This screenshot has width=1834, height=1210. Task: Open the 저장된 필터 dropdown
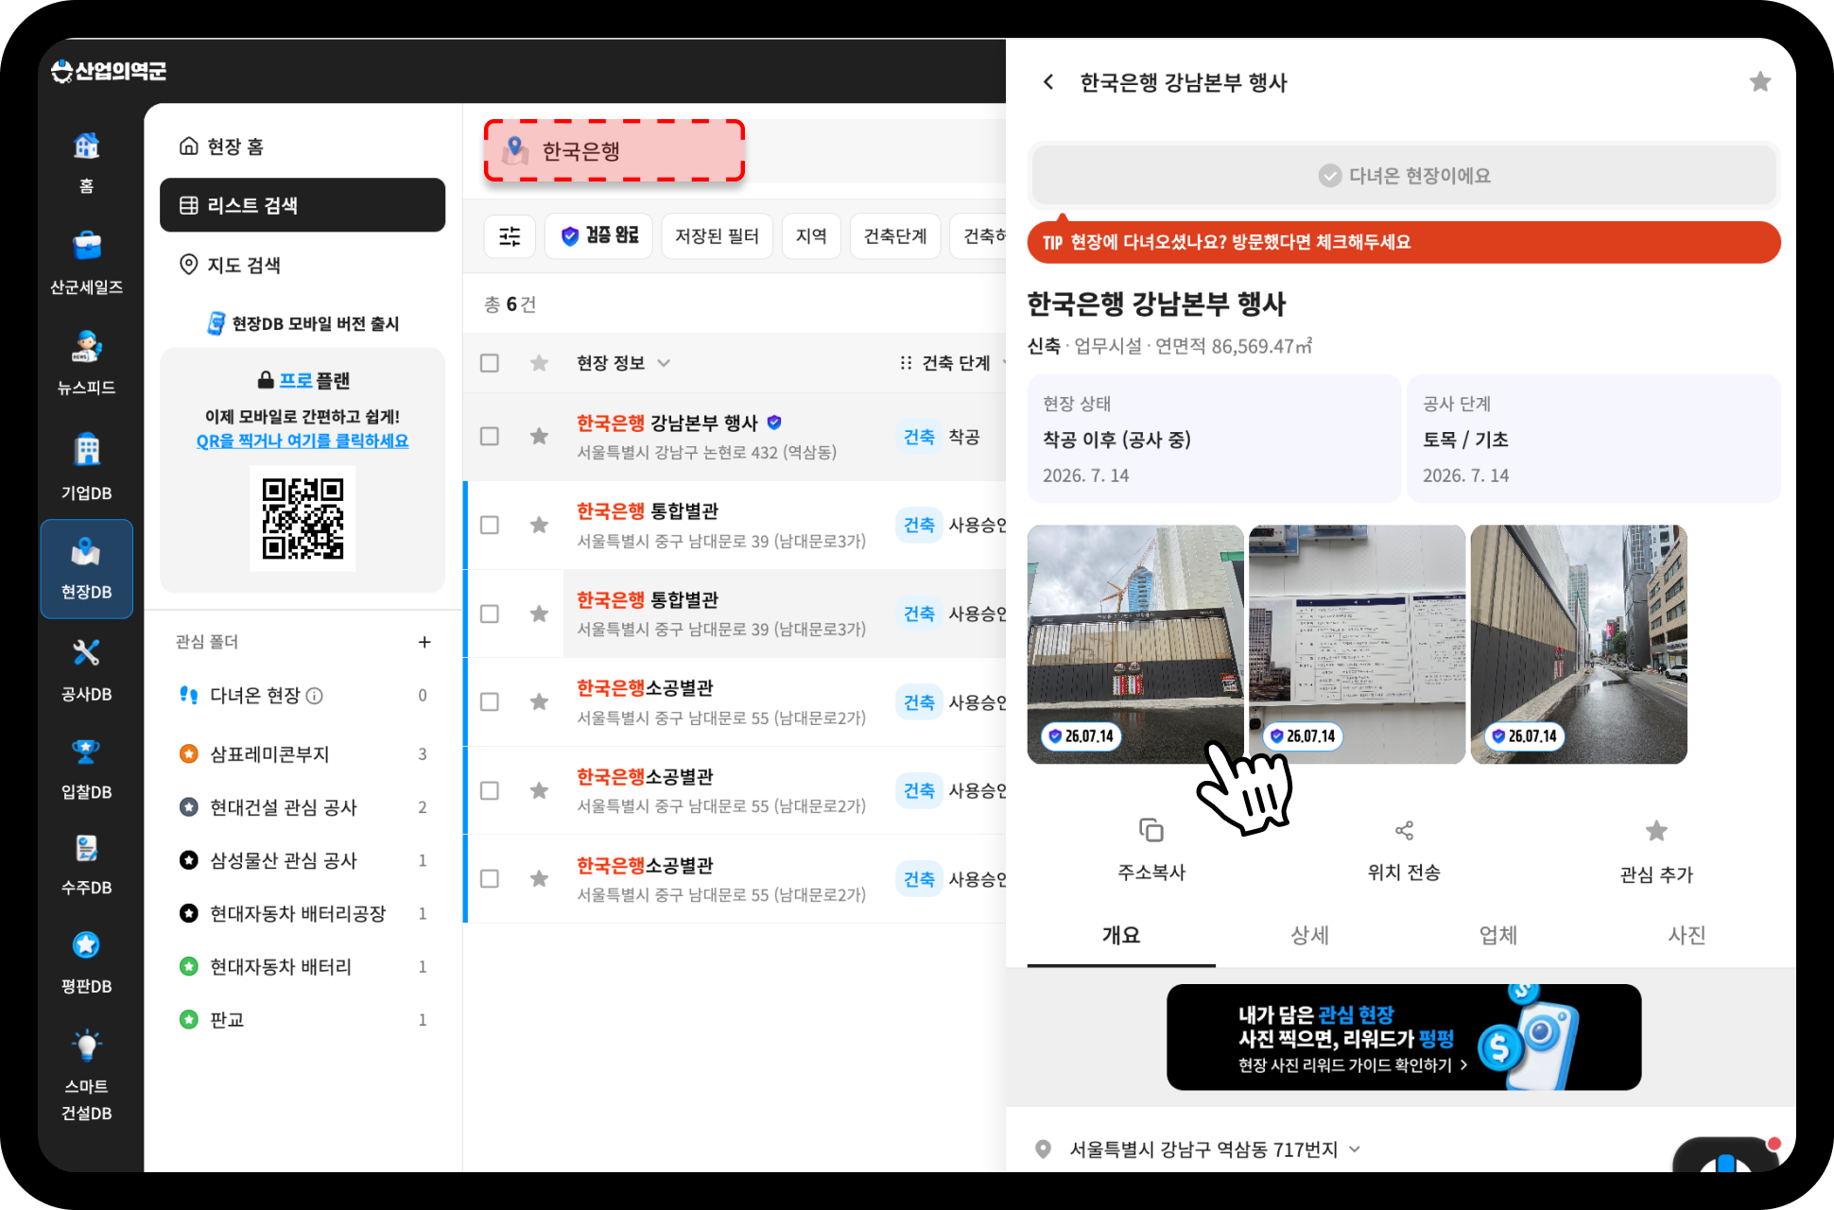[717, 235]
